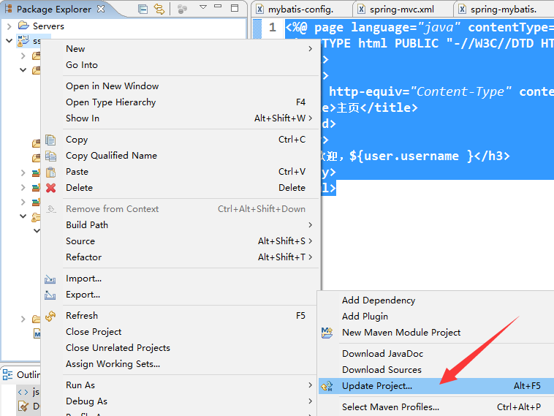Toggle Link with Editor icon
The image size is (554, 416).
tap(159, 10)
